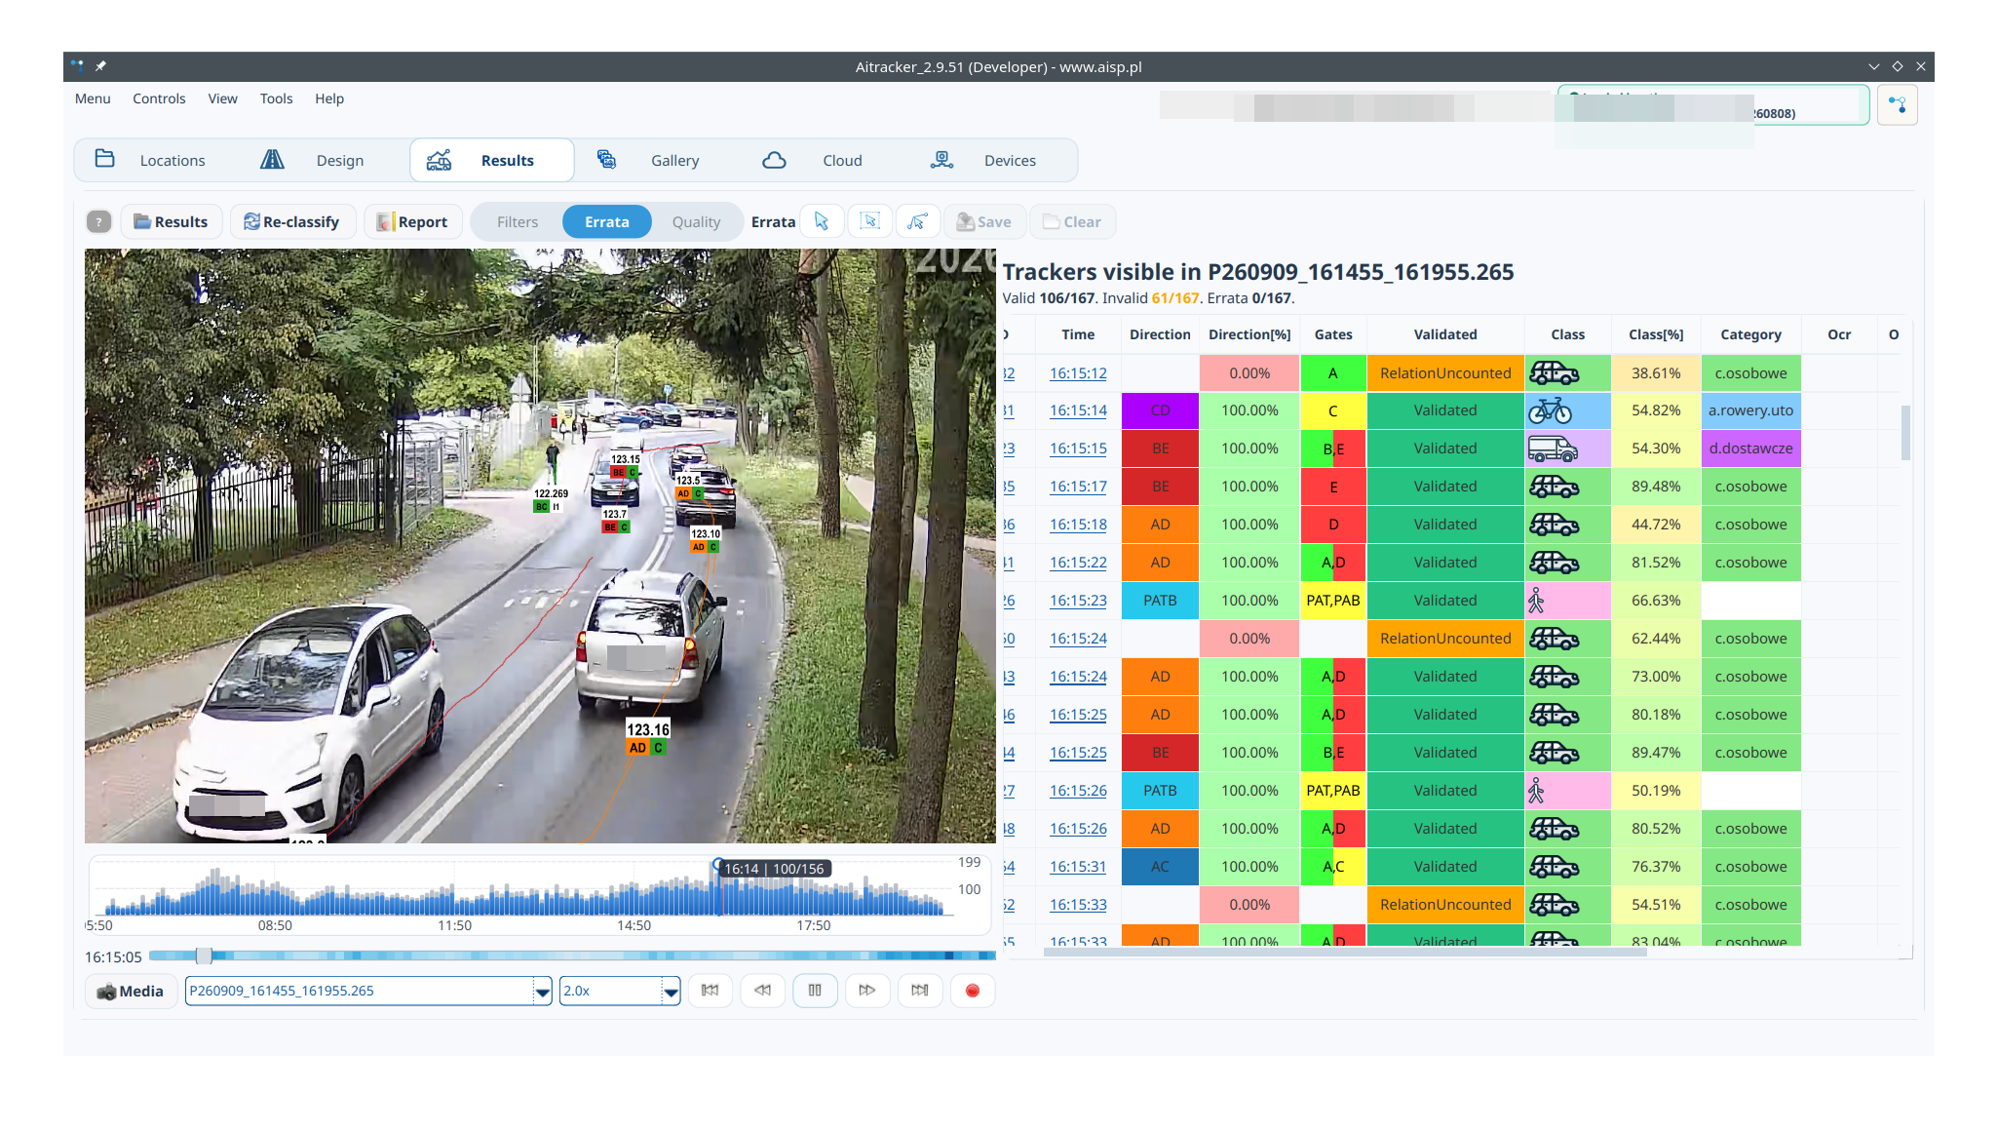
Task: Enable the Errata mode toggle
Action: [x=606, y=222]
